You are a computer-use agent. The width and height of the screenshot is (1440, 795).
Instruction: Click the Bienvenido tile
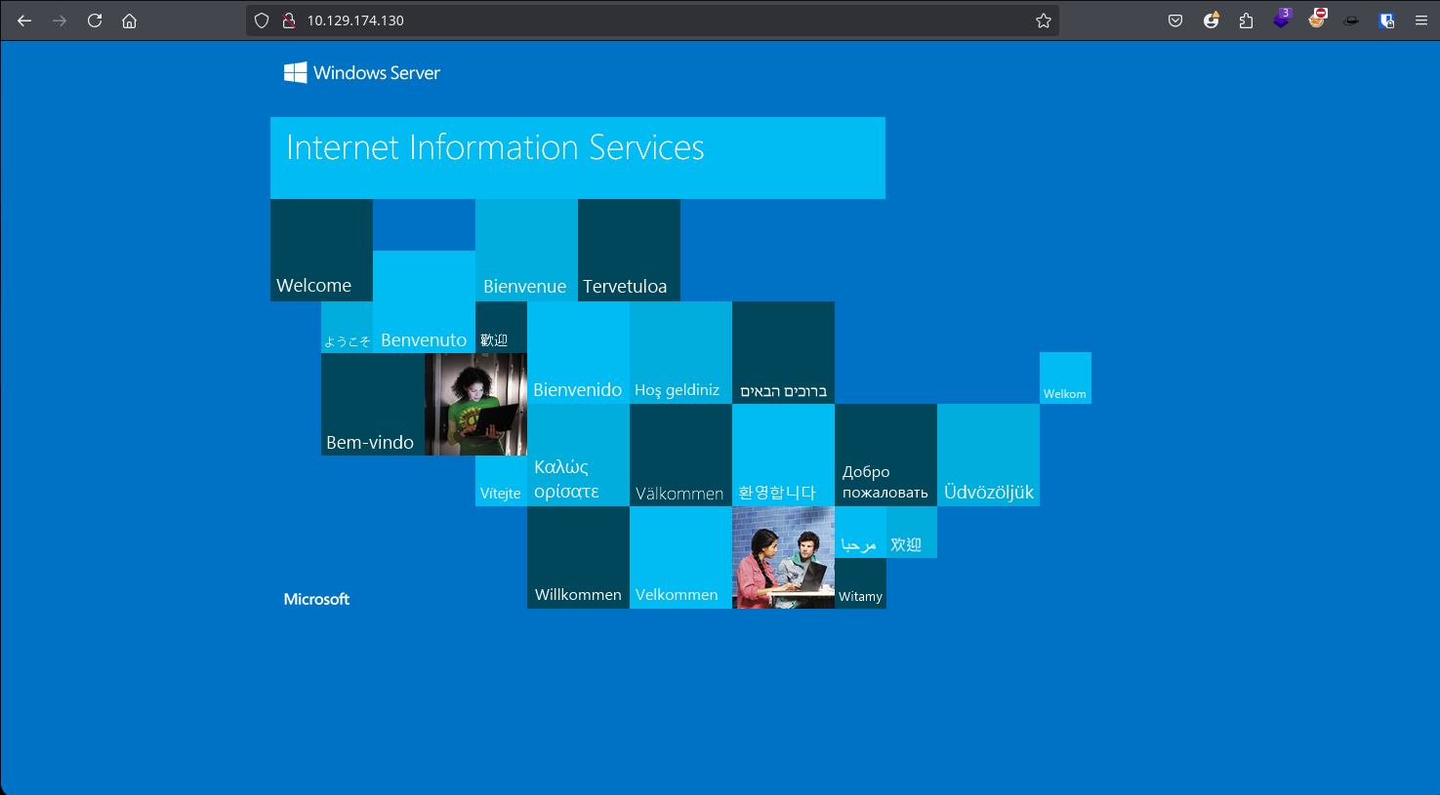click(578, 352)
